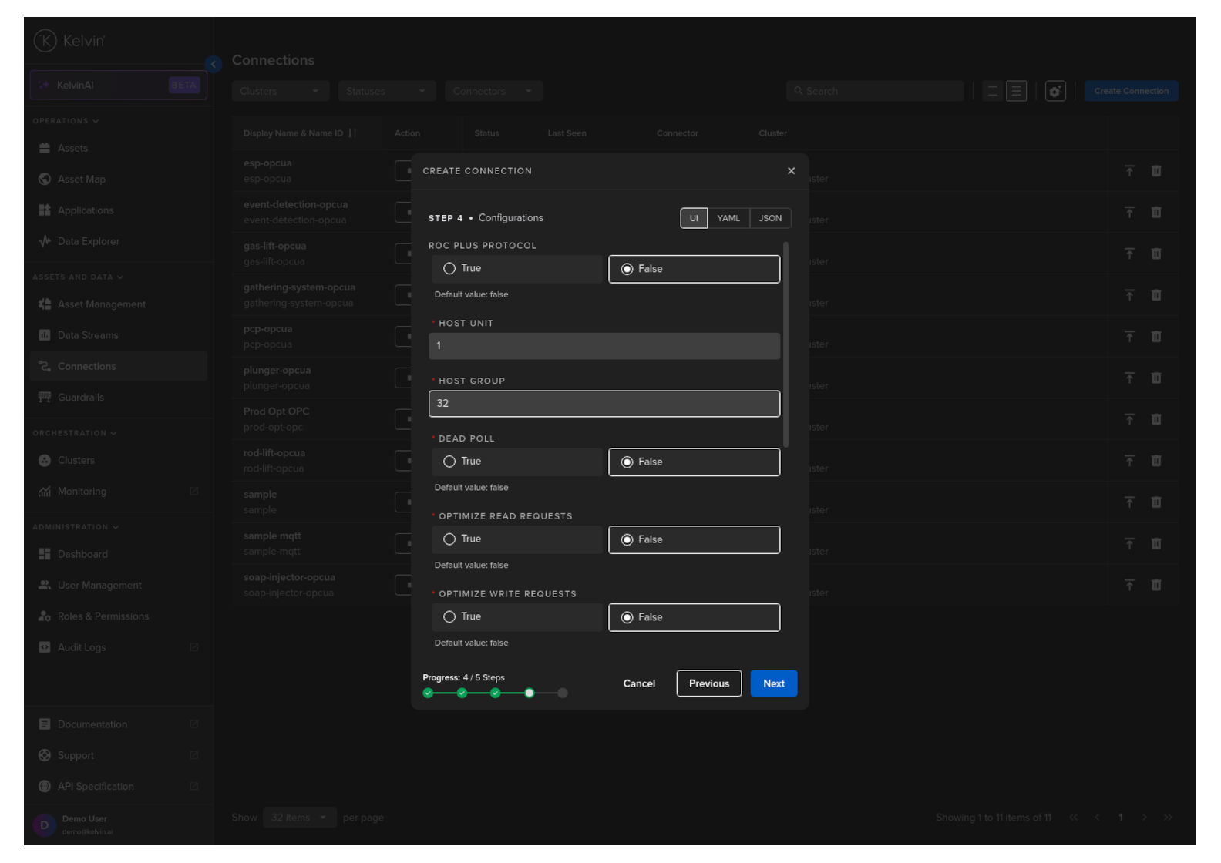Click the Assets sidebar icon
Screen dimensions: 1221x863
pyautogui.click(x=45, y=148)
